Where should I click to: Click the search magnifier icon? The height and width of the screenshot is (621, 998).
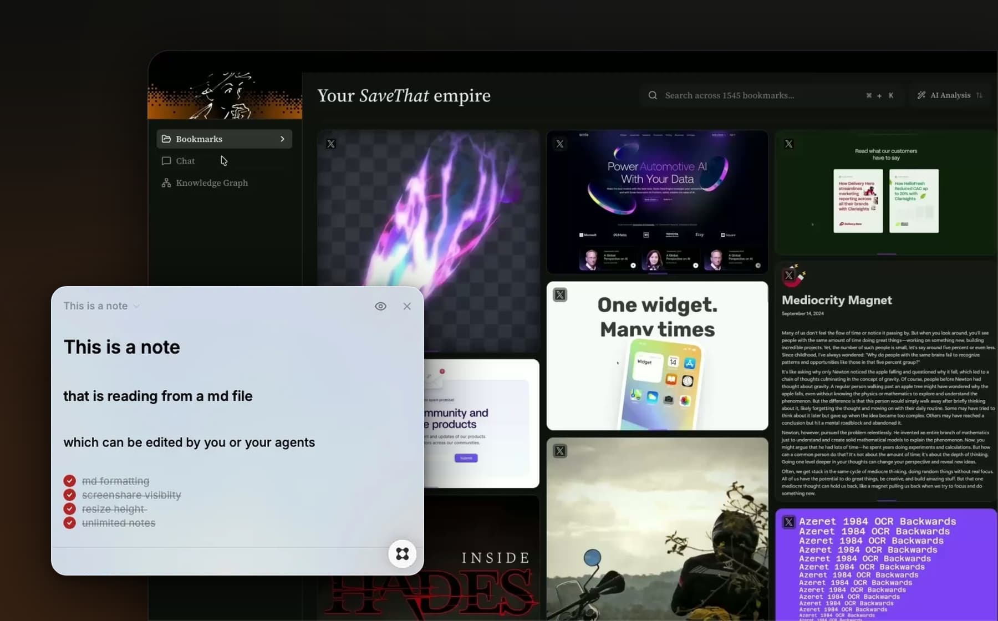click(x=653, y=95)
